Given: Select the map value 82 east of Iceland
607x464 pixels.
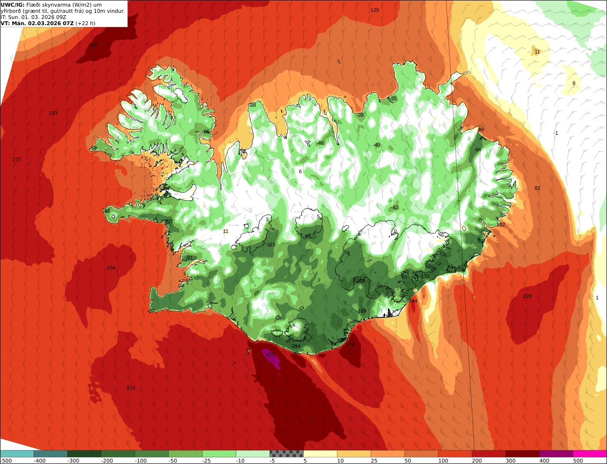Looking at the screenshot, I should pos(537,188).
